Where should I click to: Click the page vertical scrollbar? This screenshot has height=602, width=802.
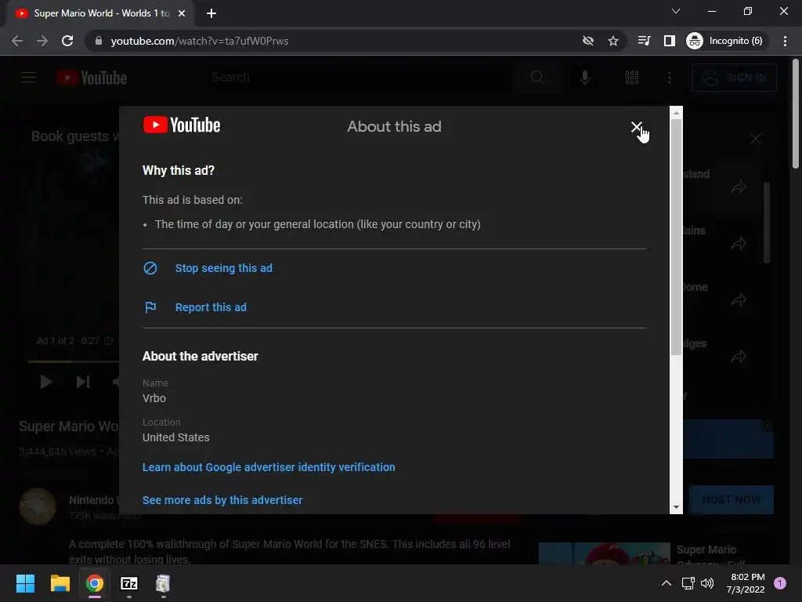coord(796,114)
